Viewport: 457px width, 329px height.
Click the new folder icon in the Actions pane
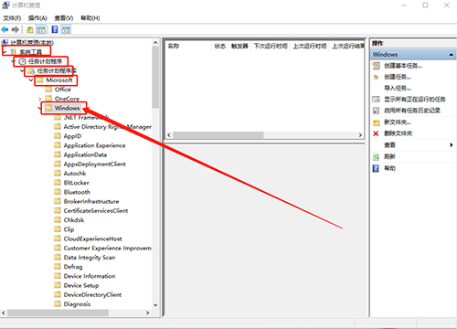tap(377, 122)
